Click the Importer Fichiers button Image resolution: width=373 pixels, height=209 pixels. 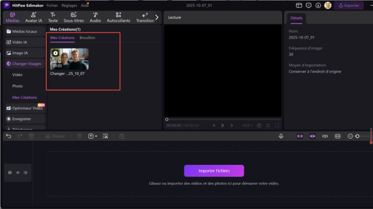coord(214,171)
